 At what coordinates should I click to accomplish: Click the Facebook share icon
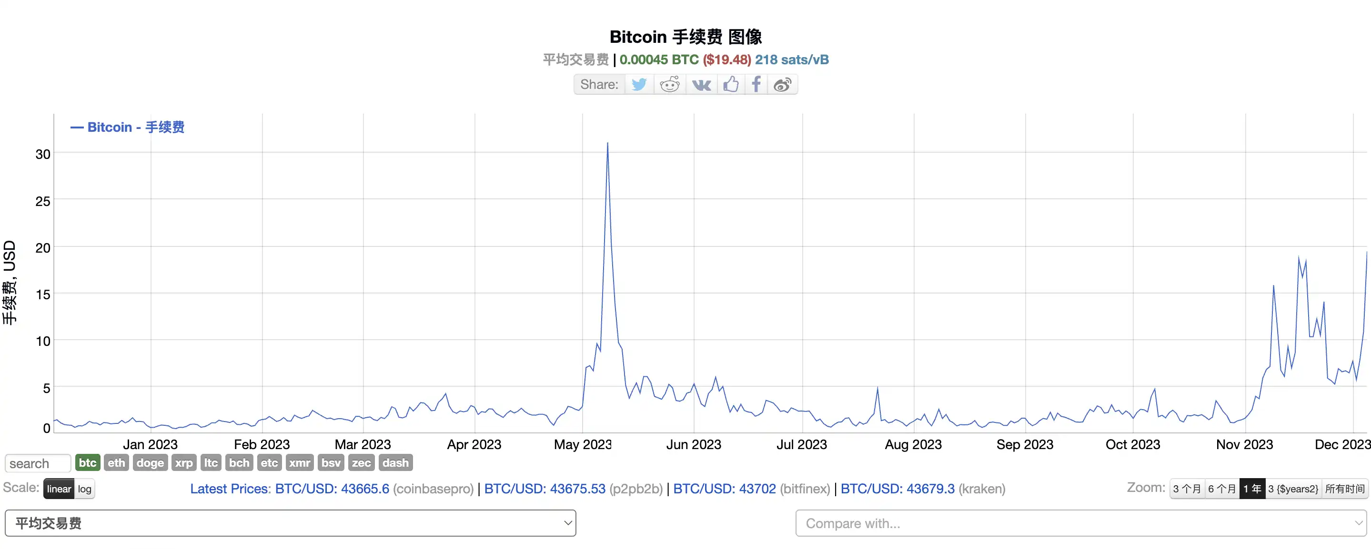[756, 84]
